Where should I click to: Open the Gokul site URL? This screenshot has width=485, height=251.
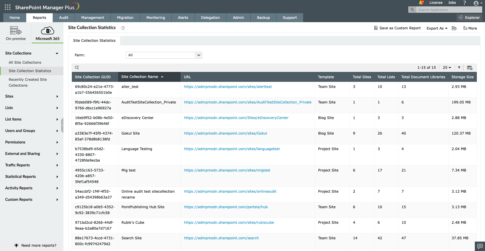pos(225,133)
